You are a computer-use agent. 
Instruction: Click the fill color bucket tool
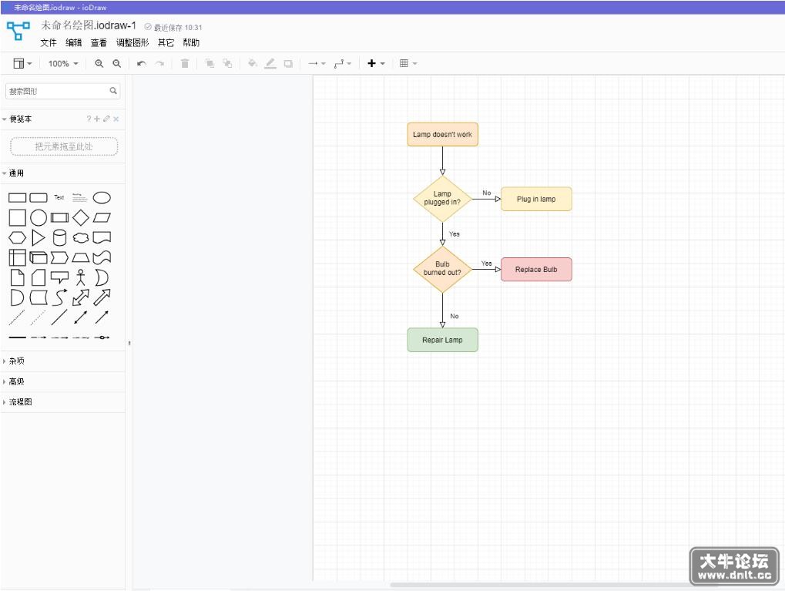point(253,64)
